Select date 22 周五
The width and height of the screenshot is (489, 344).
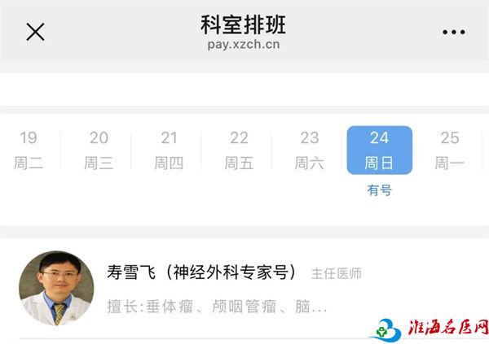coord(239,150)
